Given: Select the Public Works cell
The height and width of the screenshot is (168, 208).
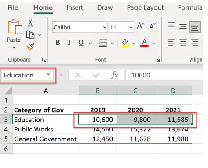Looking at the screenshot, I should coord(46,129).
